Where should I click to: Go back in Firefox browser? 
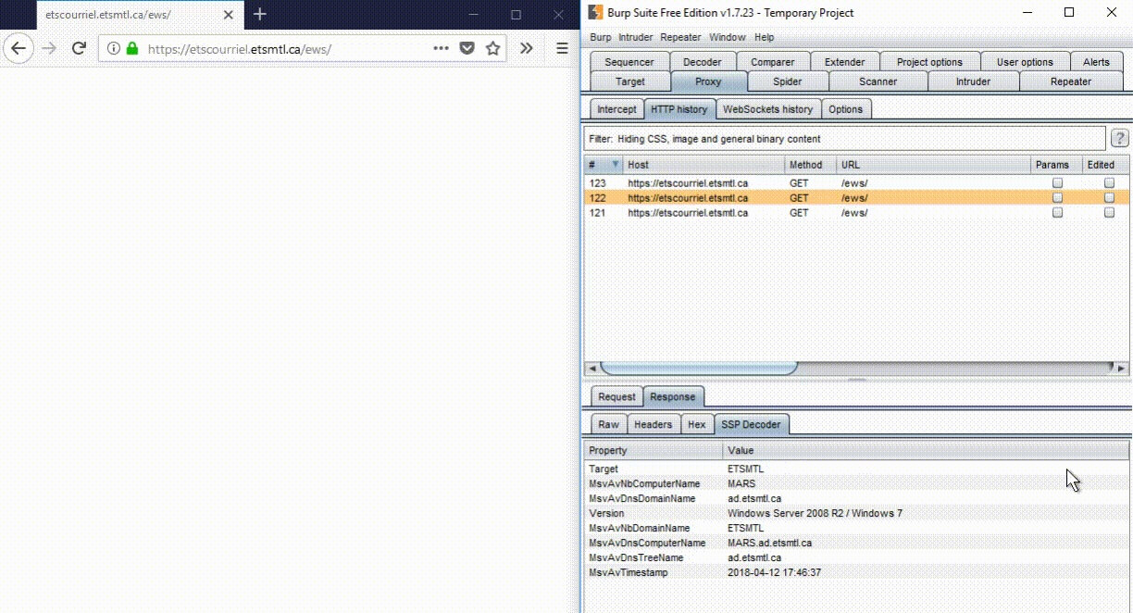[x=19, y=48]
